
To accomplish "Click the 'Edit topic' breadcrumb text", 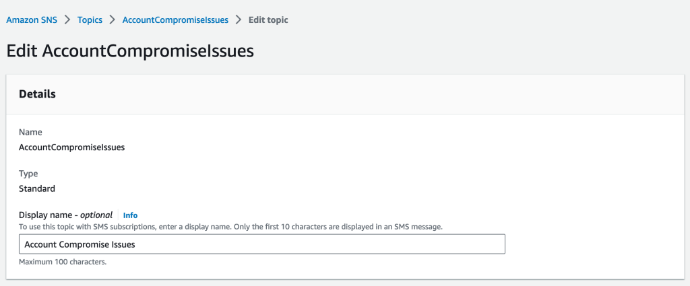I will pos(268,20).
